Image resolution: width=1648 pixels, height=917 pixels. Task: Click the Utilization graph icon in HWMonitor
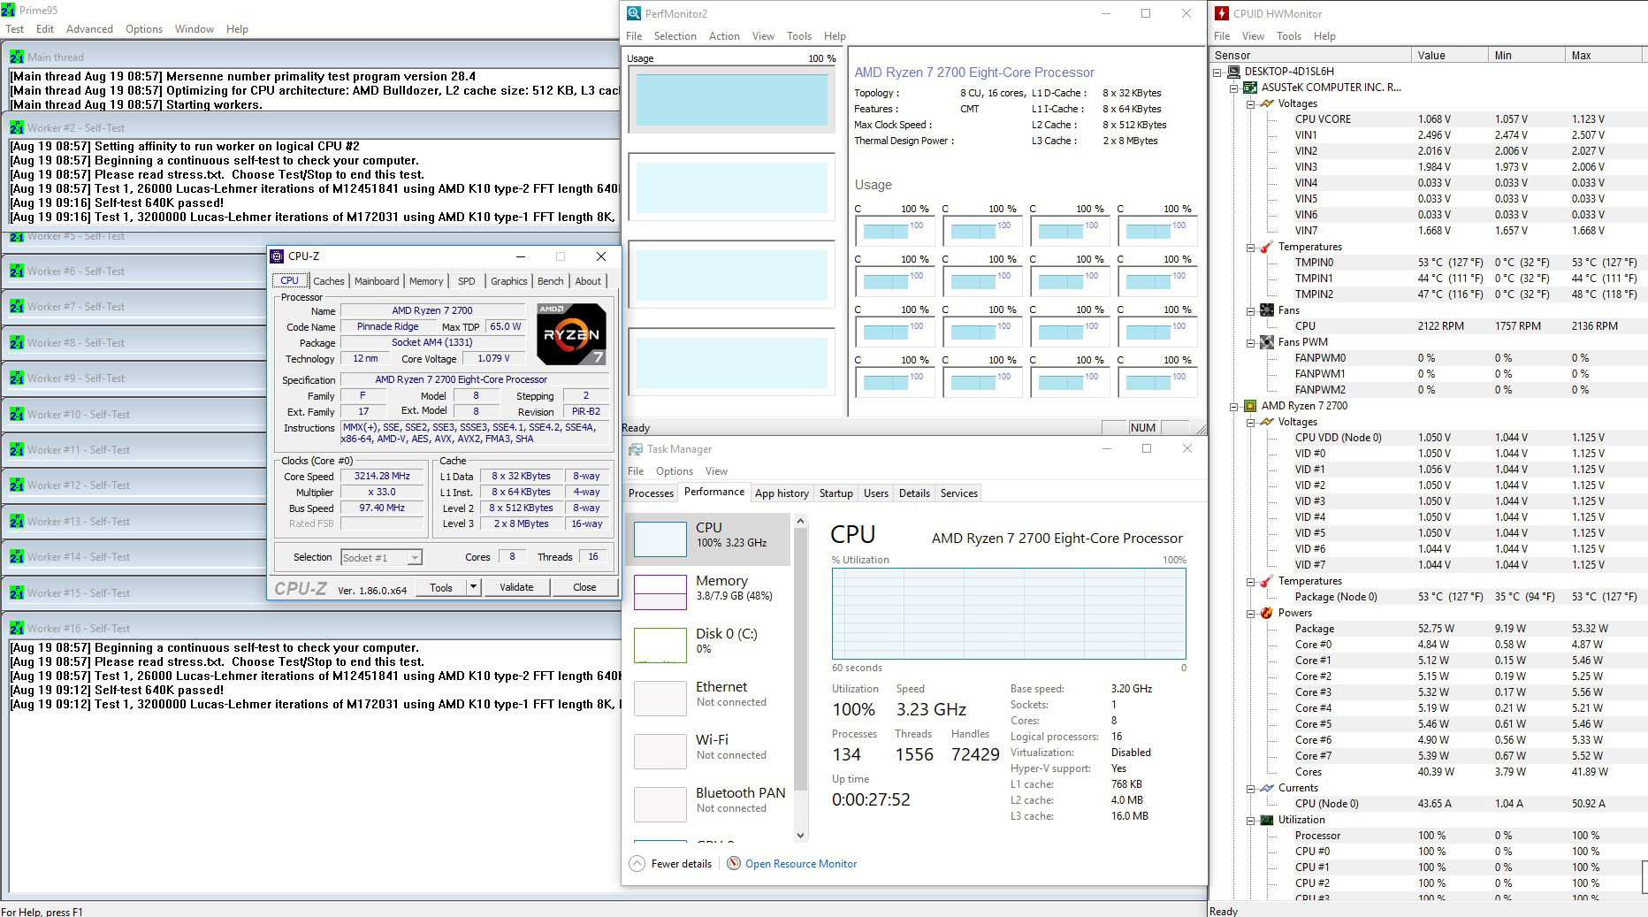1267,820
